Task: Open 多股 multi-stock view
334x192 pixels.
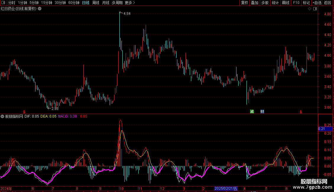Action: (265, 3)
